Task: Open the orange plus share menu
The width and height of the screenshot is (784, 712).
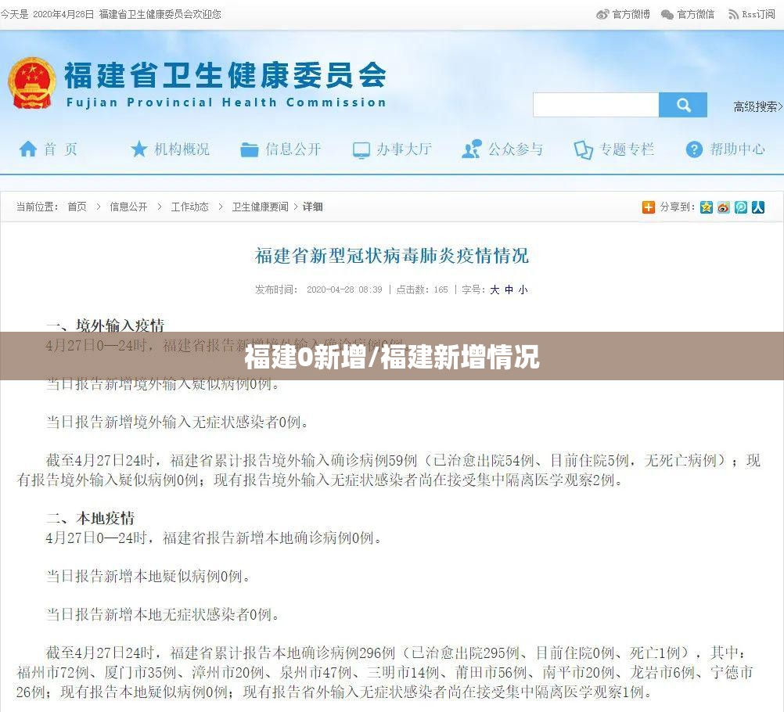Action: click(648, 207)
